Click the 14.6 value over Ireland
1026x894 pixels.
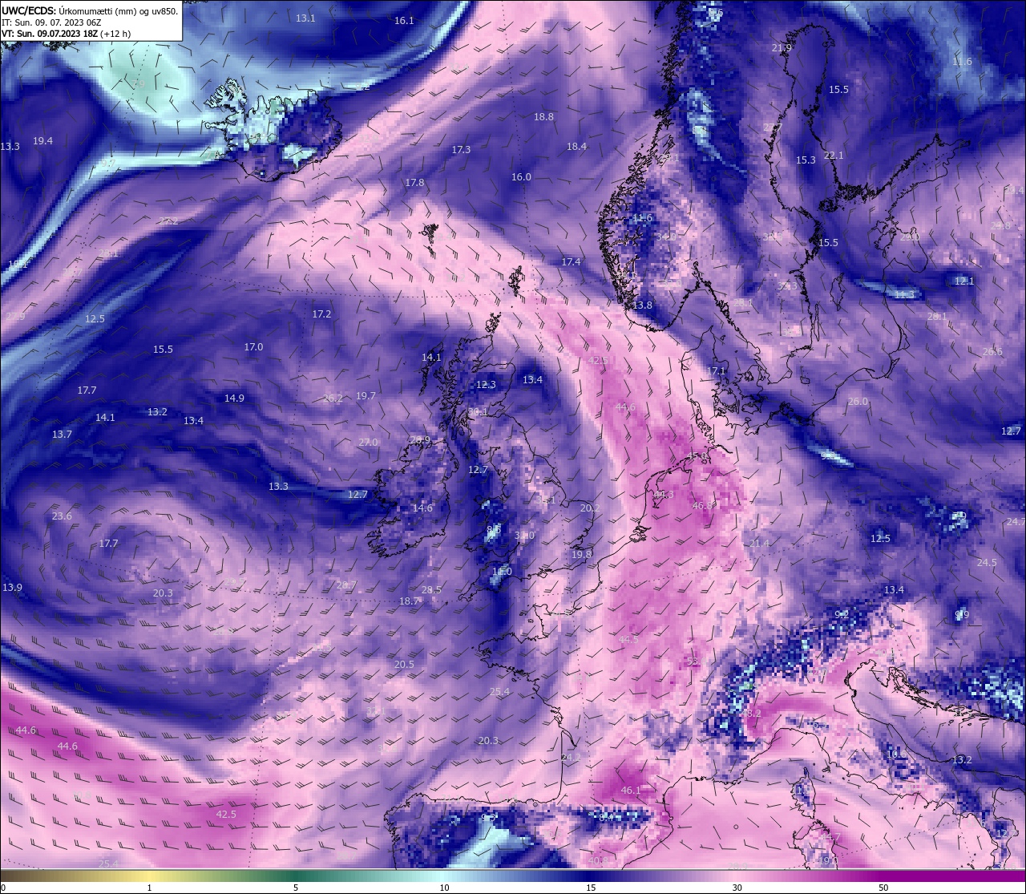[x=422, y=508]
